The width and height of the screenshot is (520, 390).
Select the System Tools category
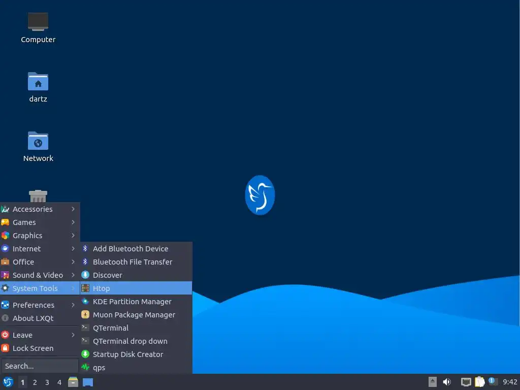(x=40, y=288)
